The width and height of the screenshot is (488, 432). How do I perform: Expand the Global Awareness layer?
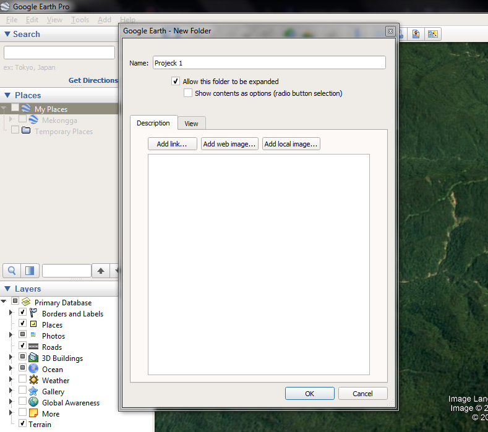(11, 402)
